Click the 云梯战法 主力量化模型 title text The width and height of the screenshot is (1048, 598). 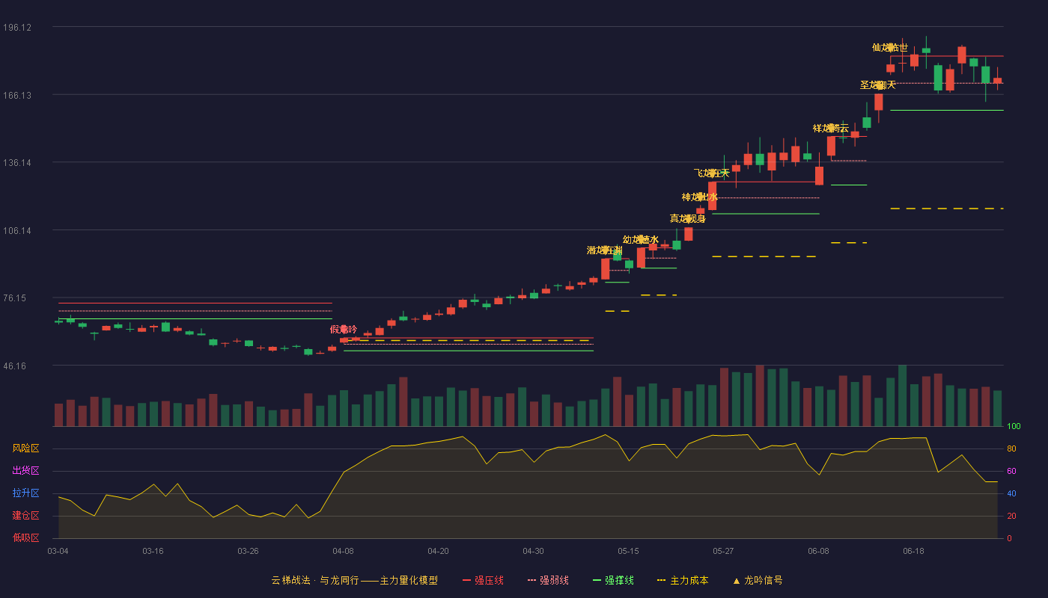[x=355, y=580]
